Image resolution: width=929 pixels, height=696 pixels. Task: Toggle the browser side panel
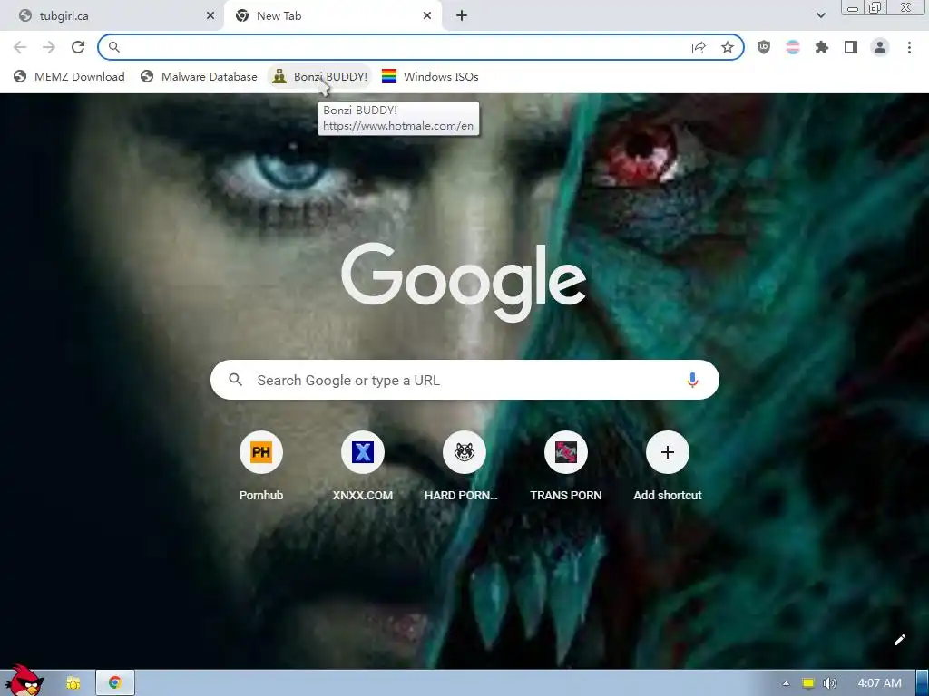pos(851,47)
